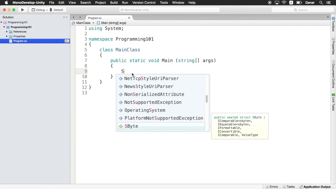Open the Project menu
336x189 pixels.
click(101, 3)
